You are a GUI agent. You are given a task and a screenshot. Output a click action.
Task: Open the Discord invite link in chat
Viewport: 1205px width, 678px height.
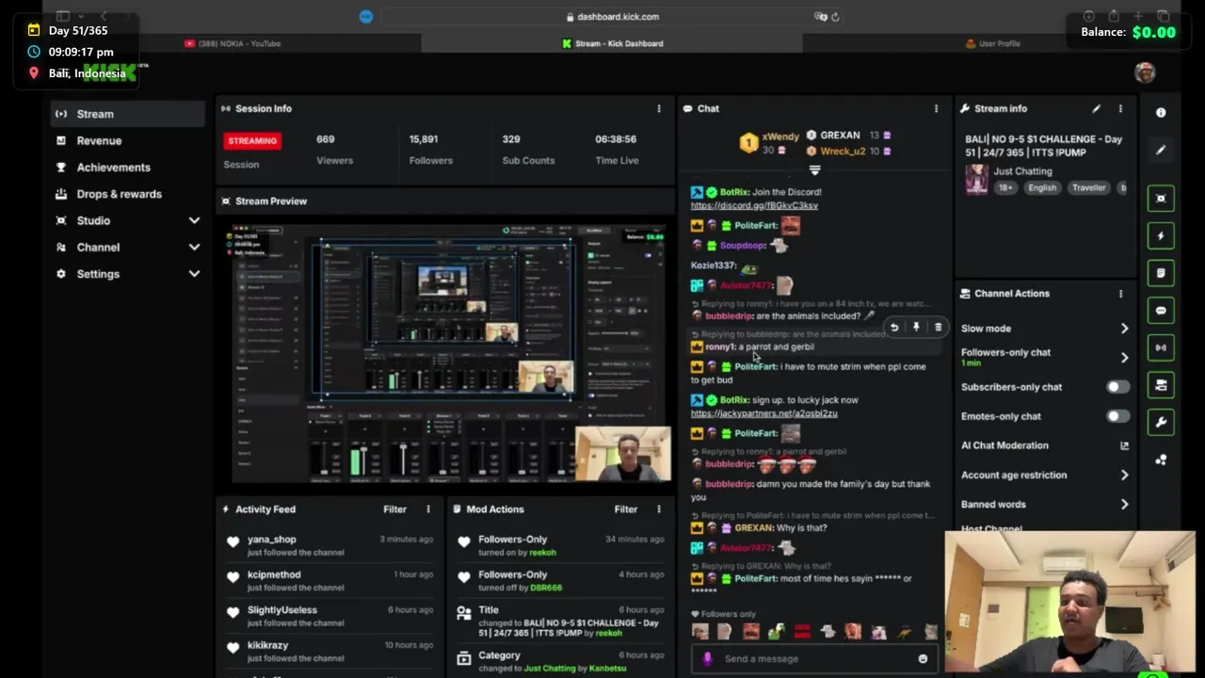tap(754, 205)
